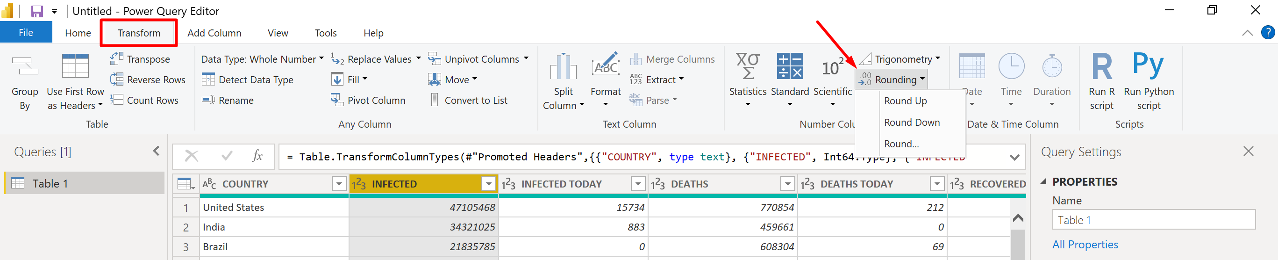Collapse the Queries pane
The width and height of the screenshot is (1278, 260).
tap(156, 151)
